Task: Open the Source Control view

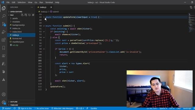Action: (x=4, y=24)
